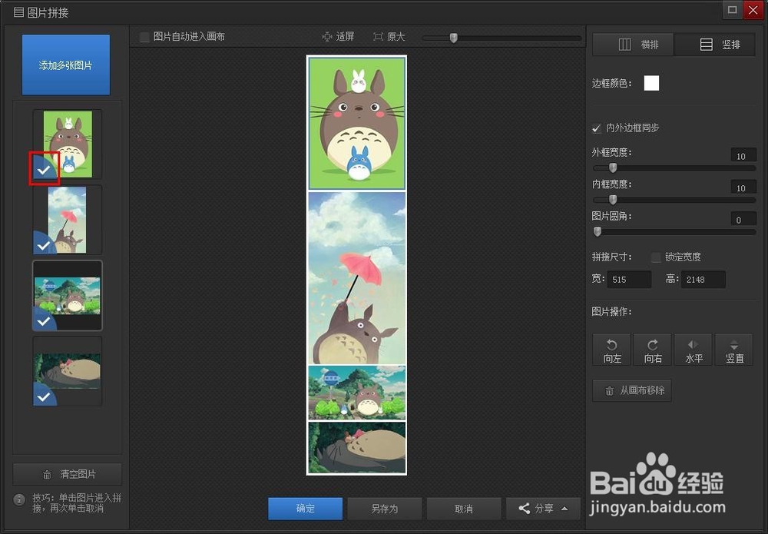Image resolution: width=768 pixels, height=534 pixels.
Task: Move the 外框宽度 slider handle
Action: [x=613, y=168]
